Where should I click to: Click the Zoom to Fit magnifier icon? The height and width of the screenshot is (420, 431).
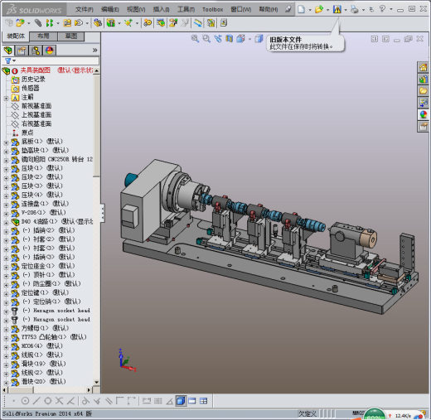coord(195,39)
